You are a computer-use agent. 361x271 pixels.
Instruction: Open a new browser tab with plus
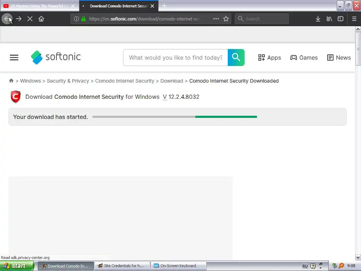click(164, 6)
